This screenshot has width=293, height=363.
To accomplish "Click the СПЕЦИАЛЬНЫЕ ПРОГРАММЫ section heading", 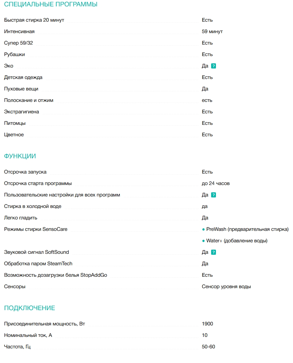I will pyautogui.click(x=51, y=4).
